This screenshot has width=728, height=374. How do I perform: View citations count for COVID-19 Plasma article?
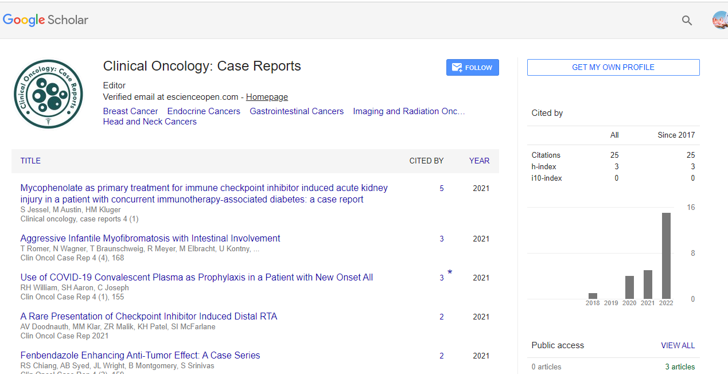tap(442, 278)
